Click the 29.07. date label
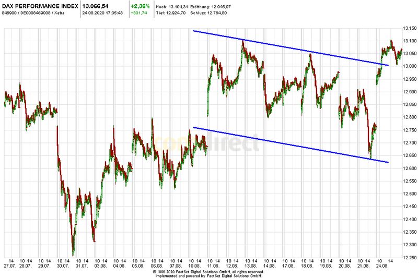 coord(44,266)
